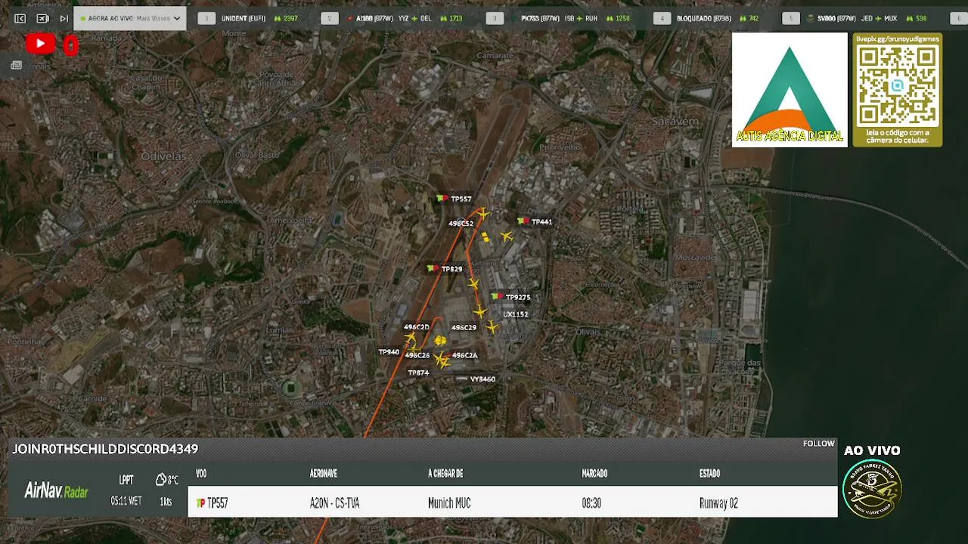Click the collapse sidebar icon in the top bar
Viewport: 968px width, 544px height.
20,18
